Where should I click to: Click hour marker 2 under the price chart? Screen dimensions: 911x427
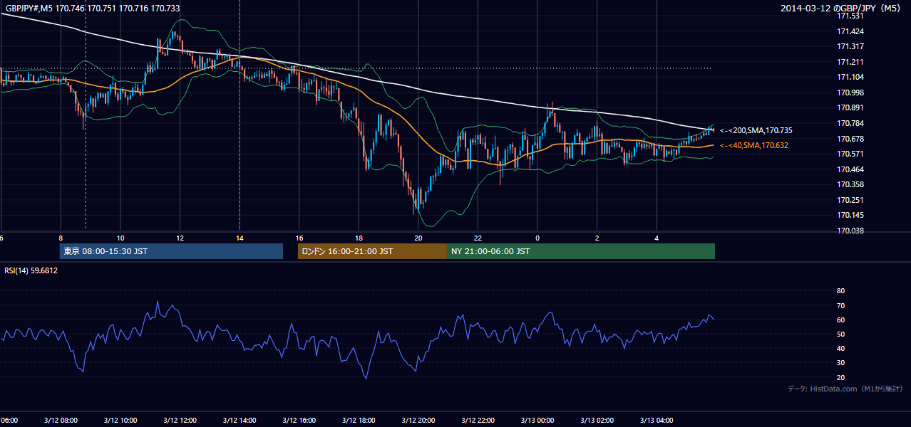(597, 238)
